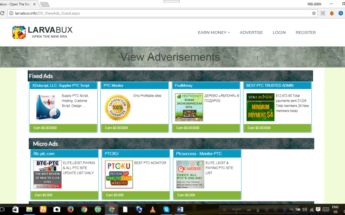Click the Btc-ptc.com micro ad title
This screenshot has height=215, width=345.
coord(44,154)
